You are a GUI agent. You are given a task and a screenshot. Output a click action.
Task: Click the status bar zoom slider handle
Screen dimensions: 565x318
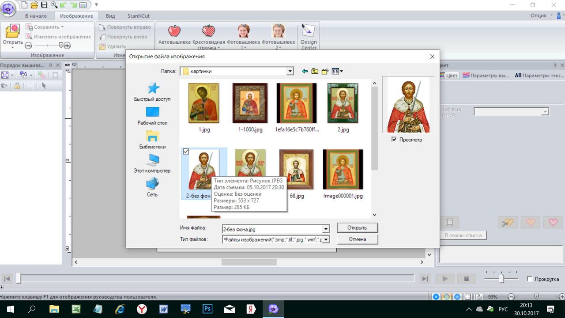536,297
